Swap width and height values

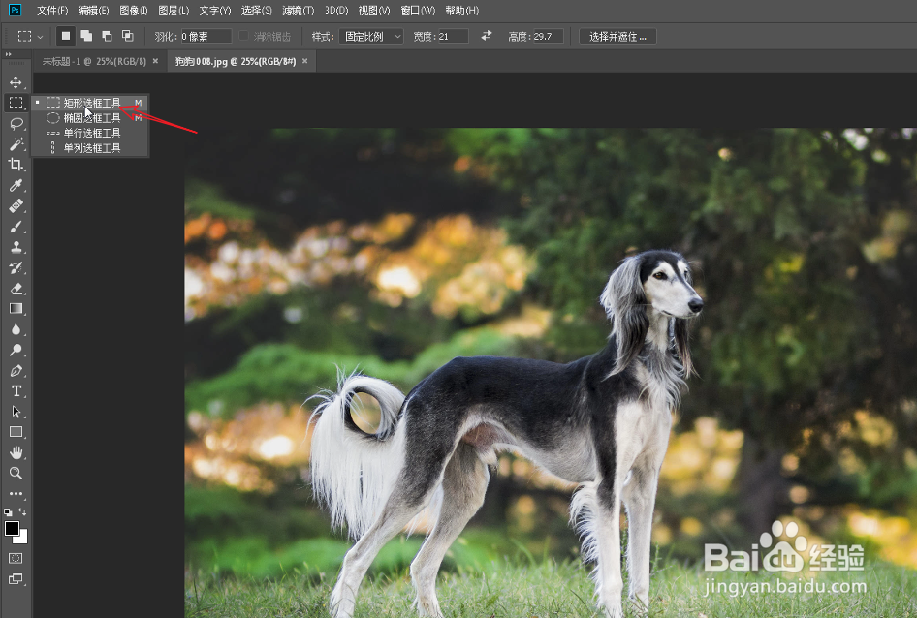coord(487,36)
